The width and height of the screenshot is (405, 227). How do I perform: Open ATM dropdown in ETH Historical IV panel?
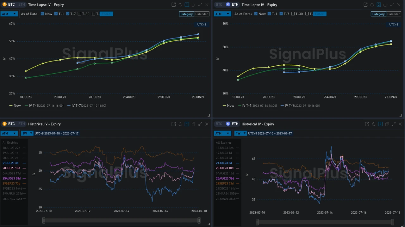(x=222, y=133)
